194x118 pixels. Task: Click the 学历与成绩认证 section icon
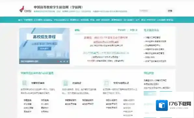(106, 83)
